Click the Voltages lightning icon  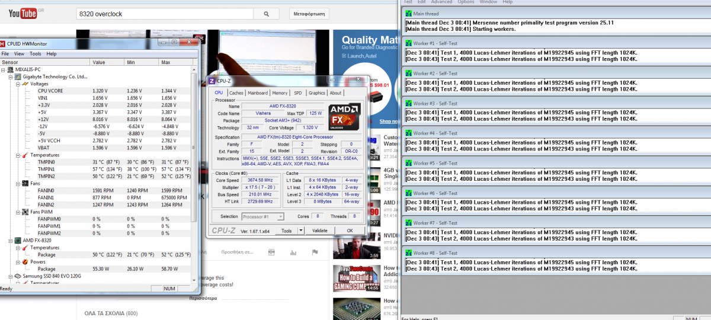tap(25, 84)
